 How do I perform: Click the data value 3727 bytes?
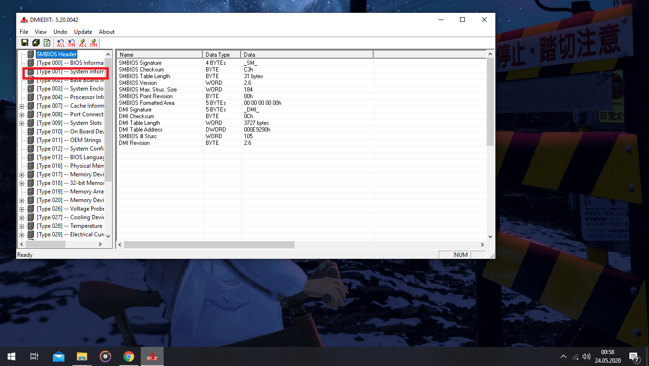point(256,123)
